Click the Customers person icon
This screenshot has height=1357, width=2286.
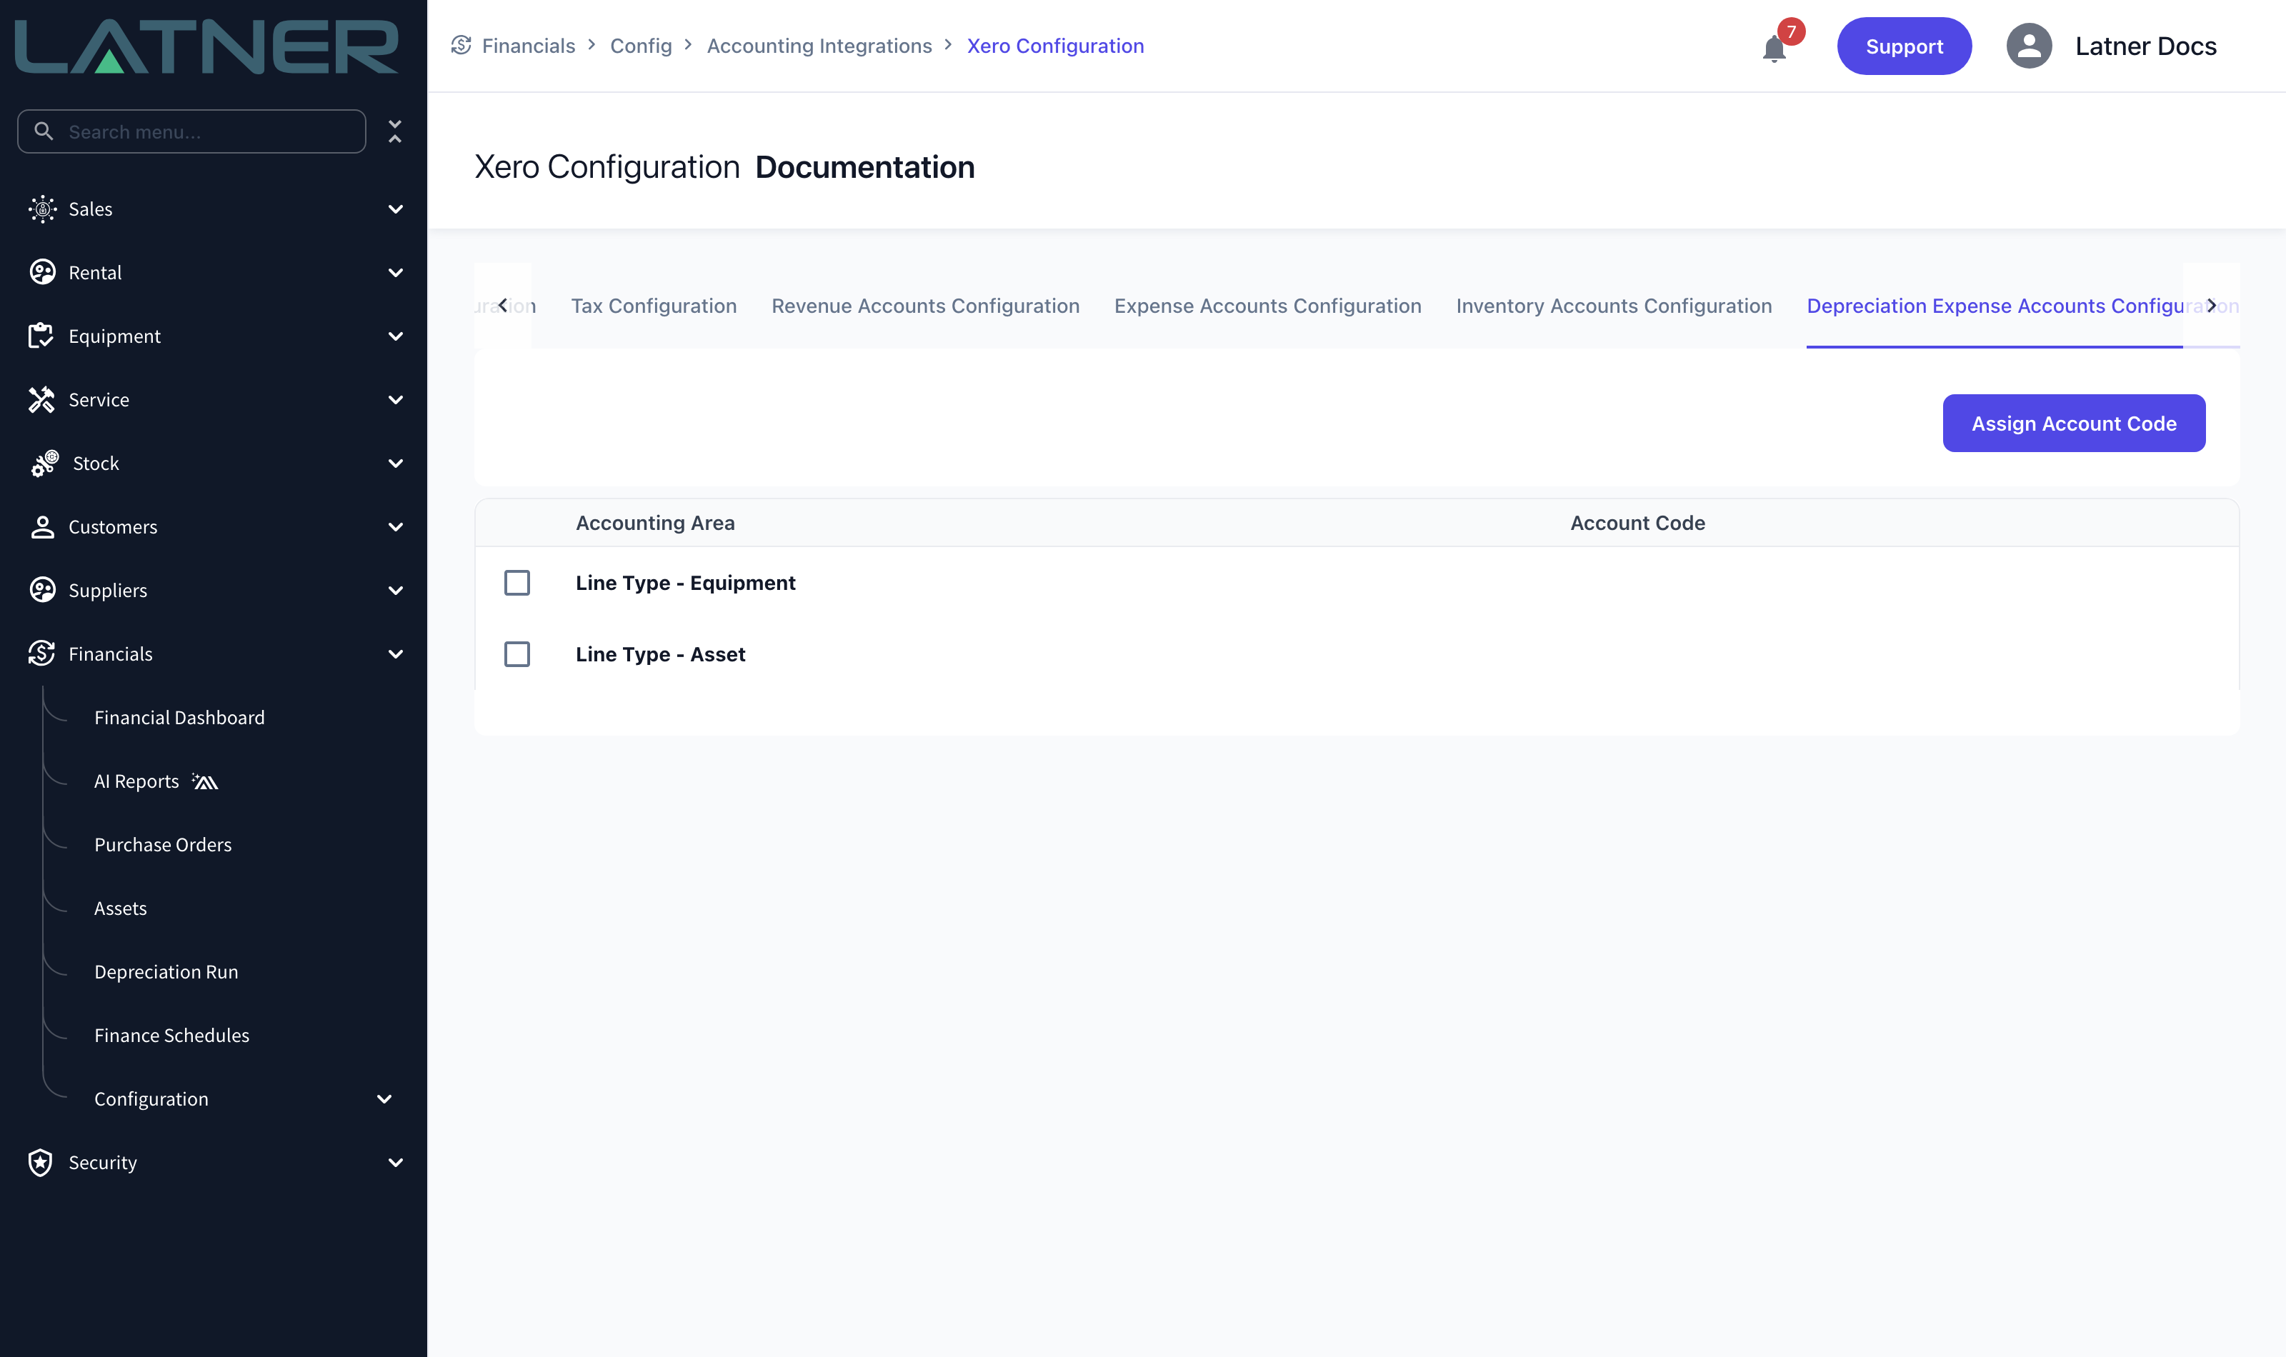coord(42,526)
